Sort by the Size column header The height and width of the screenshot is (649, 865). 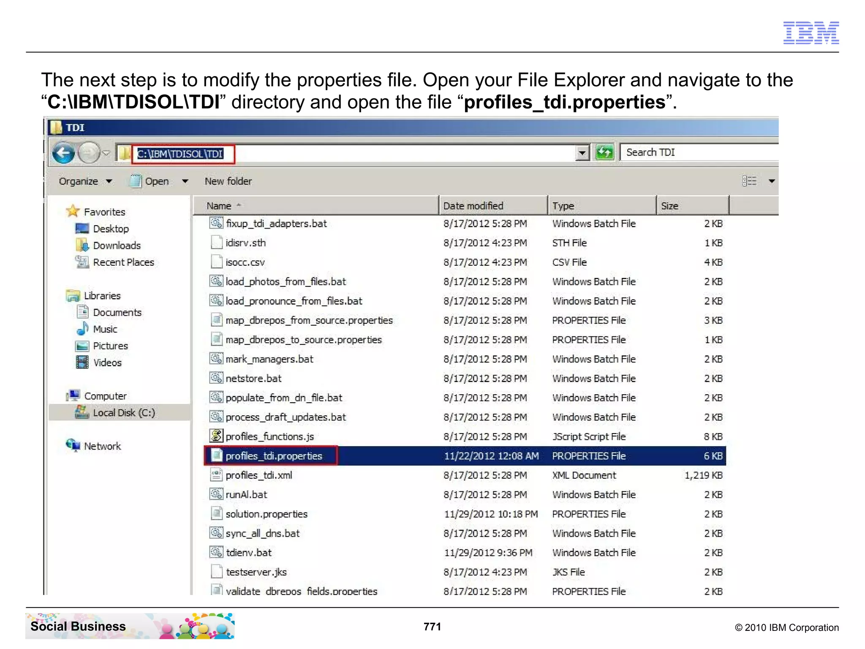pos(693,206)
